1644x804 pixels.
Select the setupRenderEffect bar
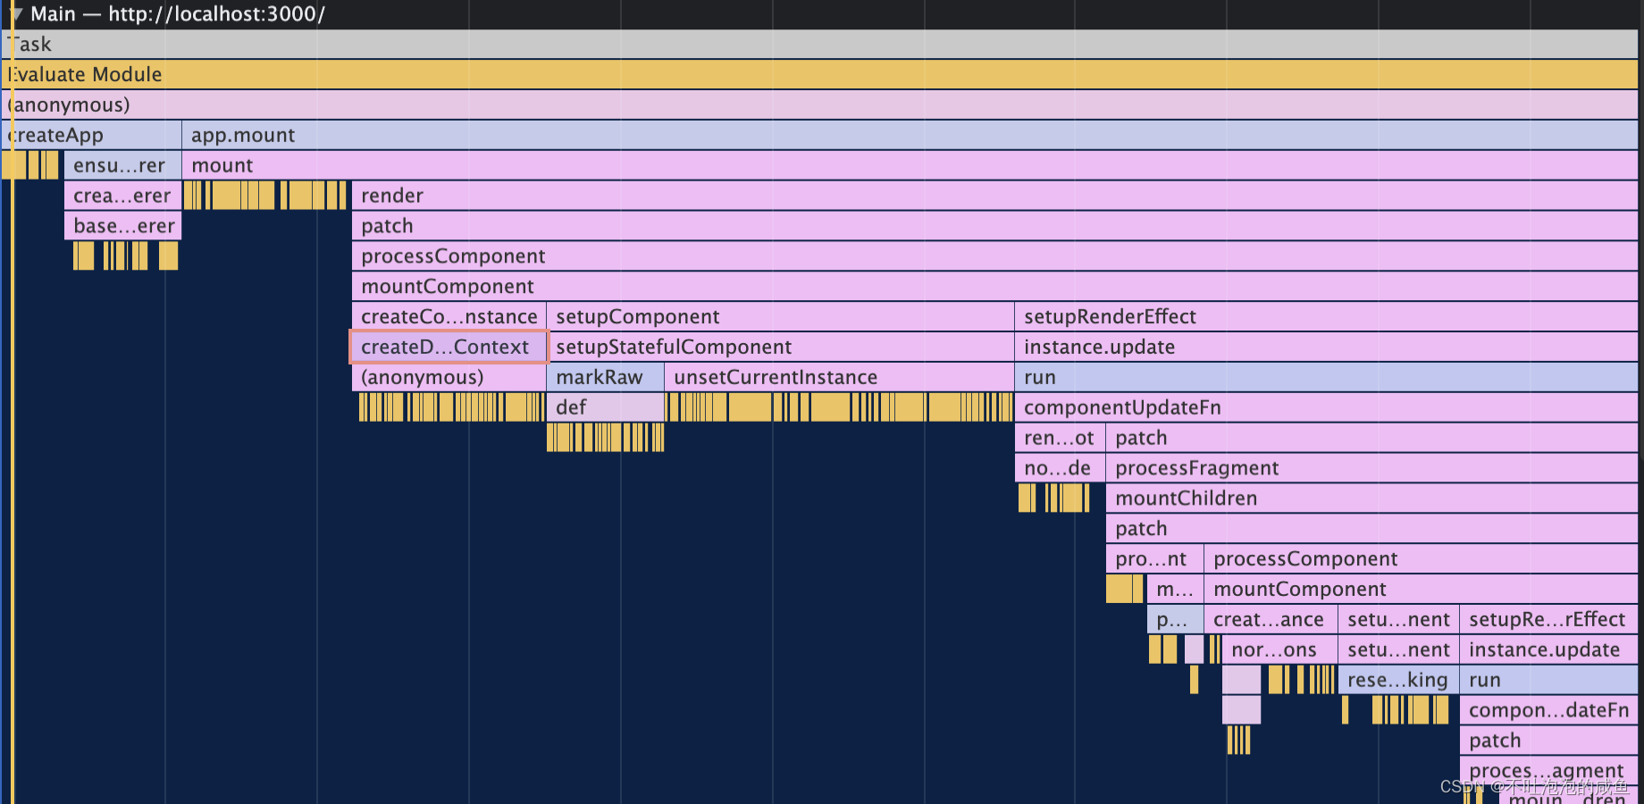1327,318
